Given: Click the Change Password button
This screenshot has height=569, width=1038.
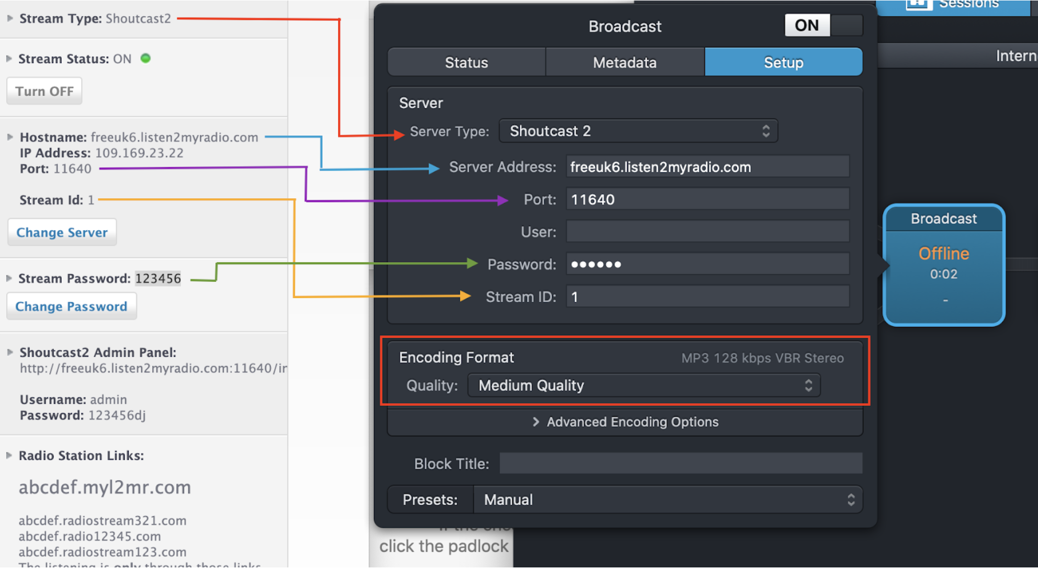Looking at the screenshot, I should coord(71,306).
